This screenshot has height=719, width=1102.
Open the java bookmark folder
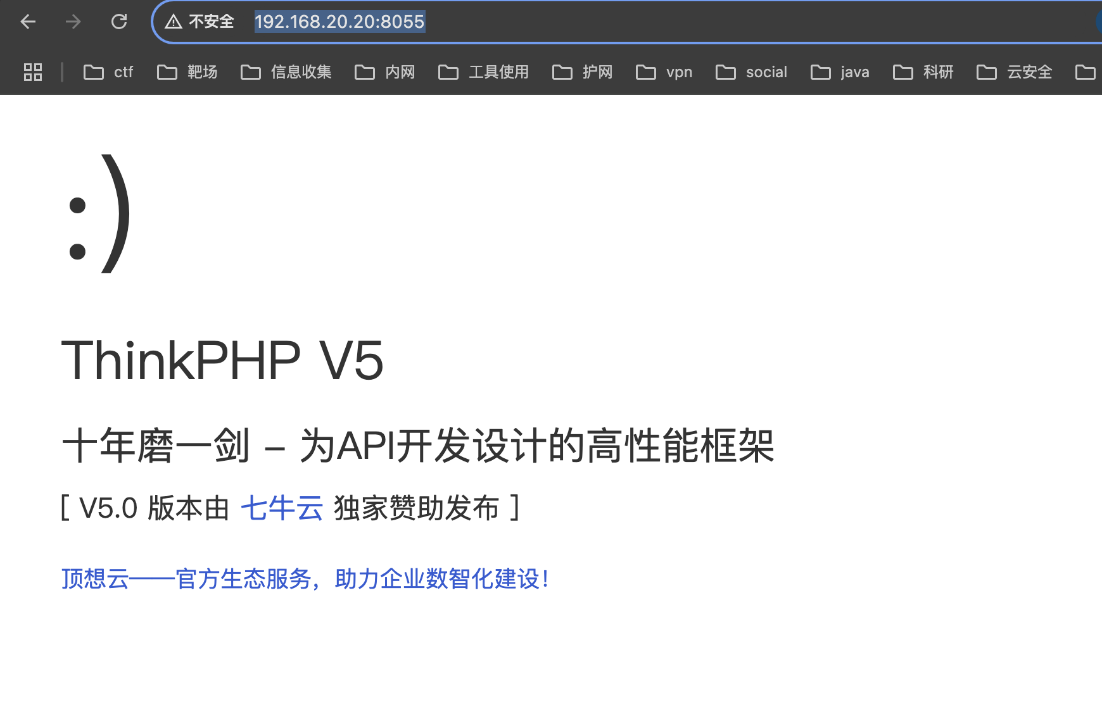pyautogui.click(x=840, y=72)
